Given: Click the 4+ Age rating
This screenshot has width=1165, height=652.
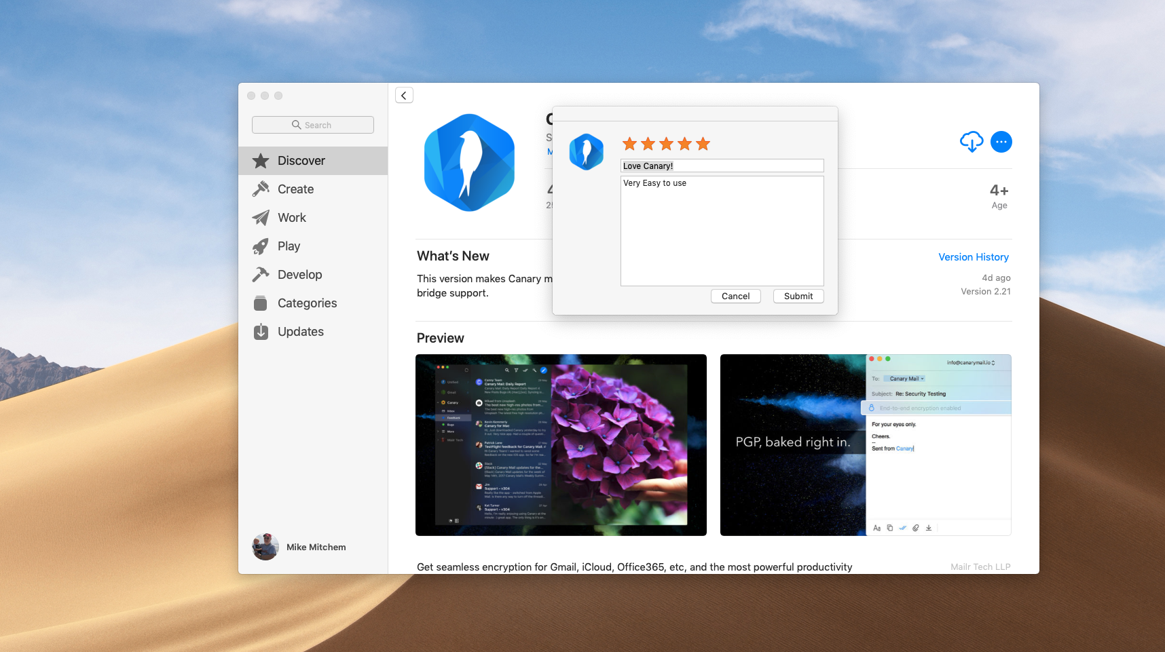Looking at the screenshot, I should pyautogui.click(x=999, y=197).
